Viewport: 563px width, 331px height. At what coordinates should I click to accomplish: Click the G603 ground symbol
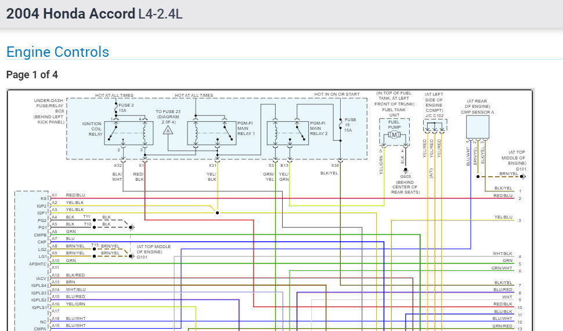405,170
